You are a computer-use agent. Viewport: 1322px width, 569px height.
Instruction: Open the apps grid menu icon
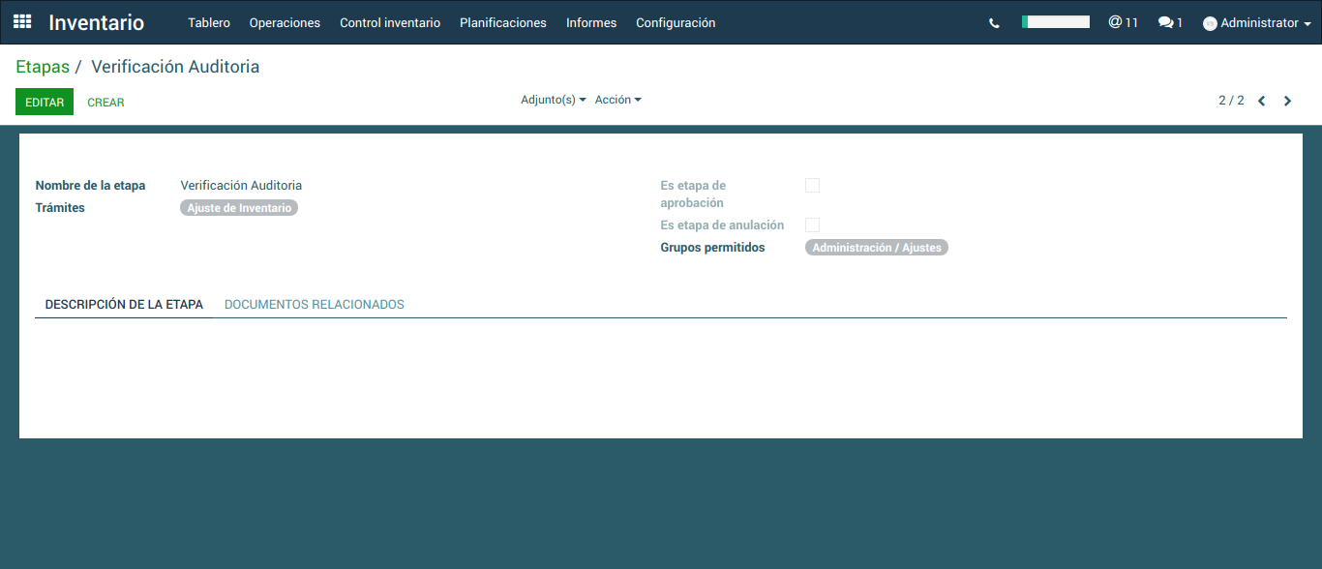pos(22,21)
